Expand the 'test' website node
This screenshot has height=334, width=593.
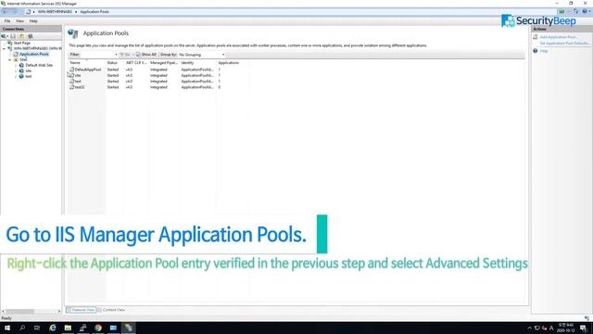[16, 76]
